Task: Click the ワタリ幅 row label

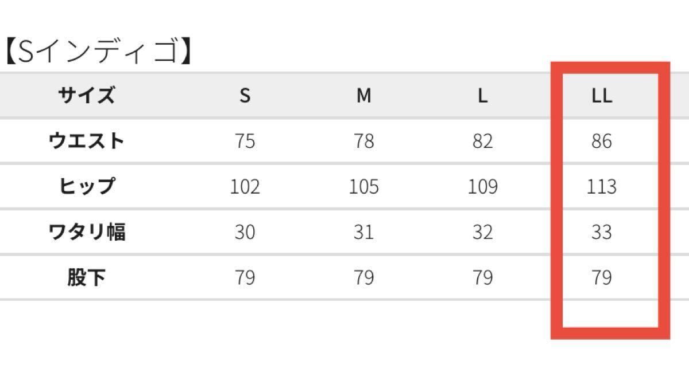Action: [87, 232]
